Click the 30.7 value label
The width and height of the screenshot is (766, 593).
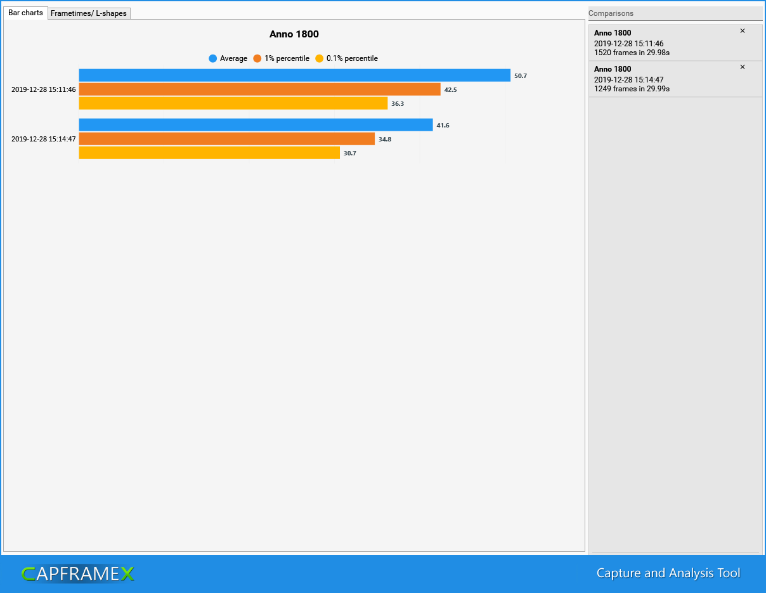350,153
